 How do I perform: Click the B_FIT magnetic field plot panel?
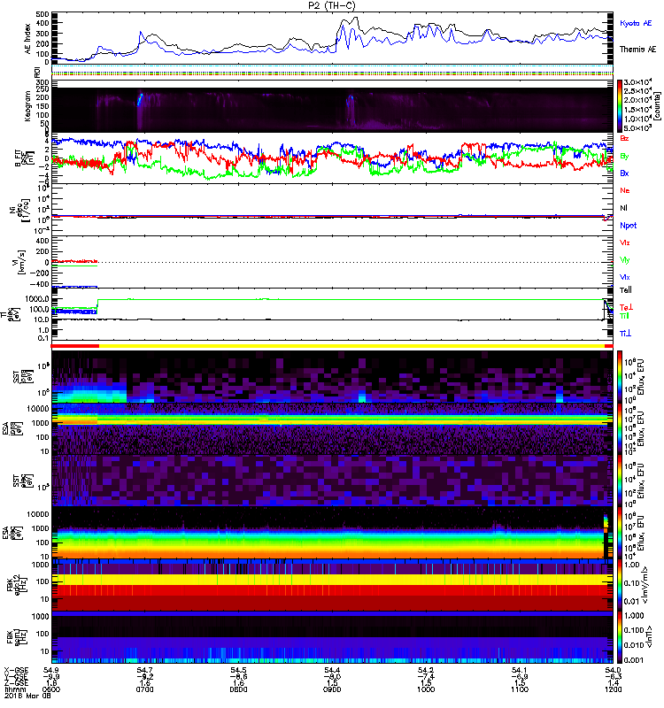[x=332, y=158]
